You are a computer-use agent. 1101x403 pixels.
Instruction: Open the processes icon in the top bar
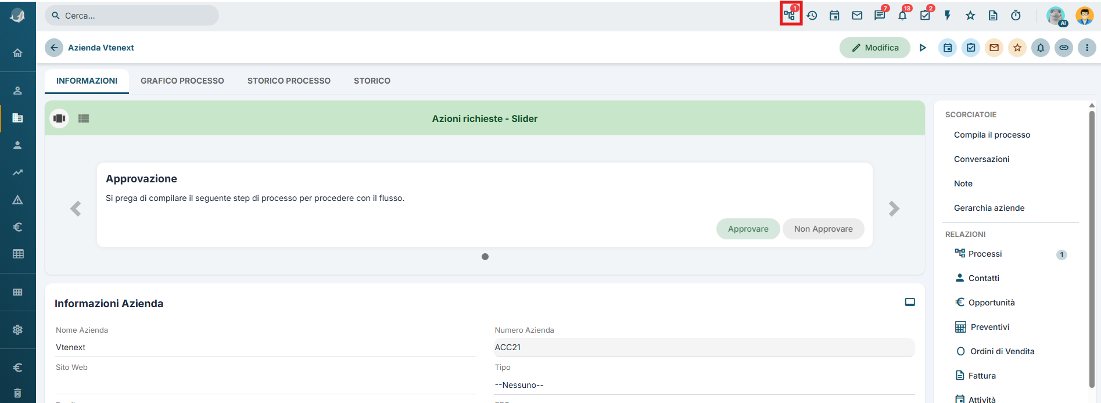[790, 15]
